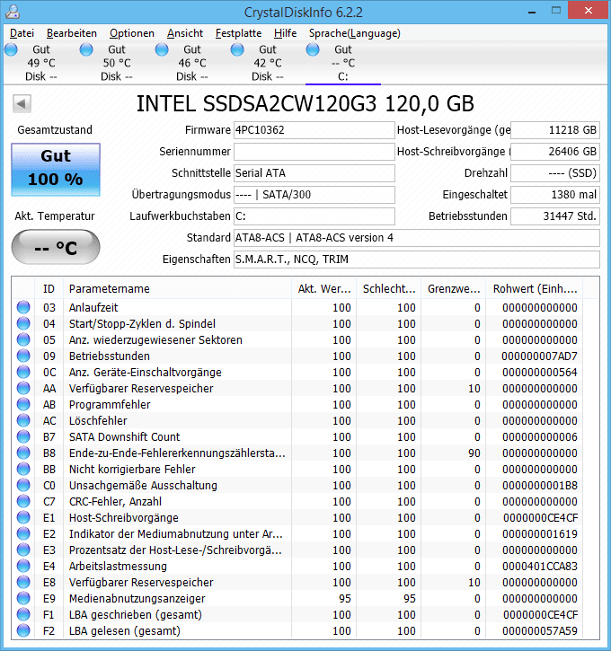Click the previous disk arrow button
611x651 pixels.
coord(22,103)
